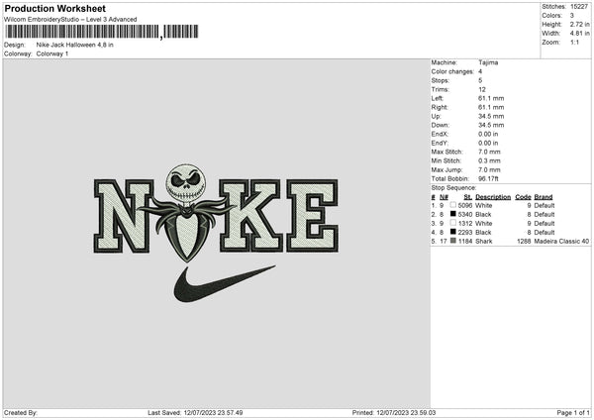
Task: Click the 'Created By:' footer label
Action: 21,412
